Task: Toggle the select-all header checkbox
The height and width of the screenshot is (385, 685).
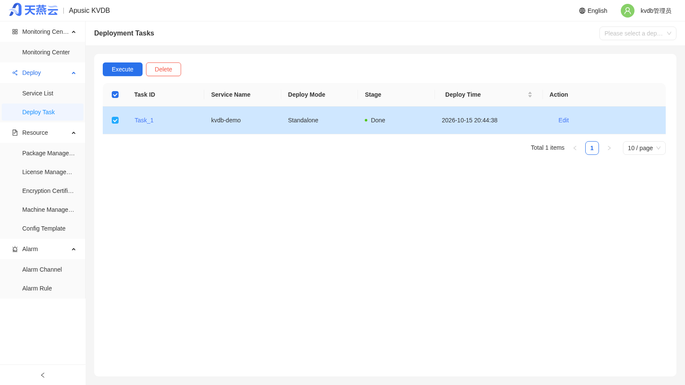Action: 115,95
